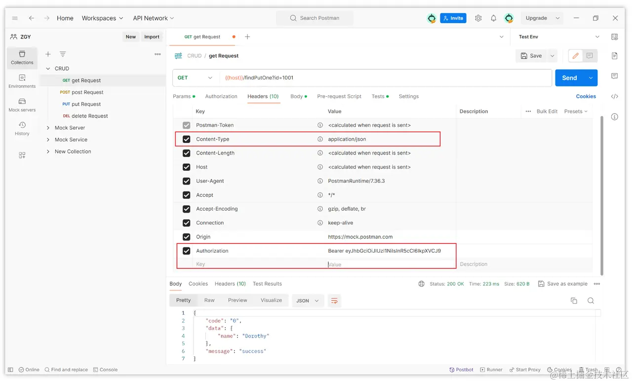The width and height of the screenshot is (632, 383).
Task: Click the empty header Key field
Action: 258,265
